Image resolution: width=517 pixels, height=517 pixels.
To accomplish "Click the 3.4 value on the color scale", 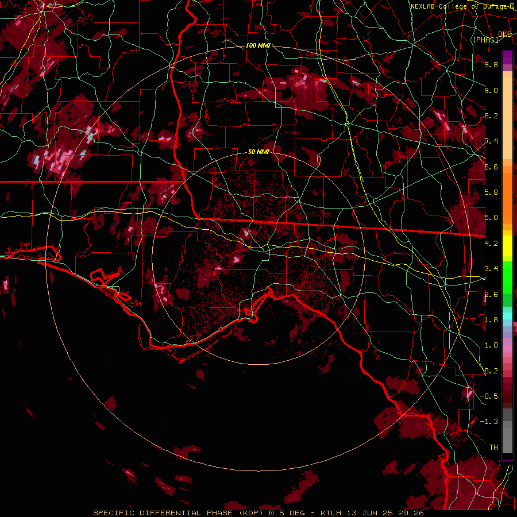I will coord(491,269).
